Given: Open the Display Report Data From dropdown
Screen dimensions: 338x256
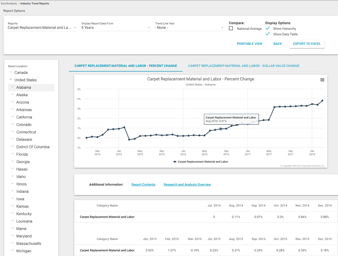Looking at the screenshot, I should (116, 28).
